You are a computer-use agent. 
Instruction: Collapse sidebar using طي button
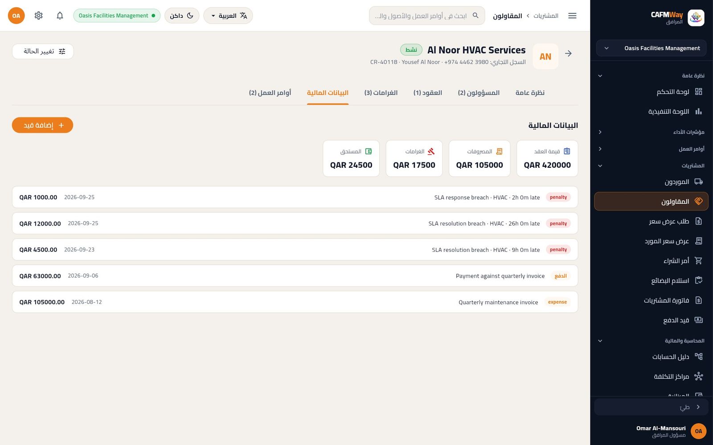pos(651,407)
